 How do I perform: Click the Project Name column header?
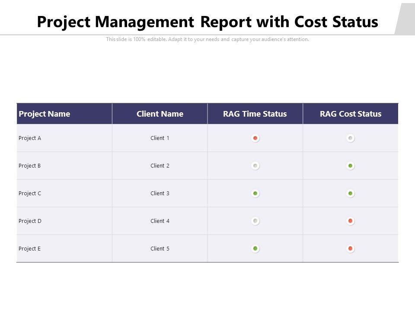point(45,114)
